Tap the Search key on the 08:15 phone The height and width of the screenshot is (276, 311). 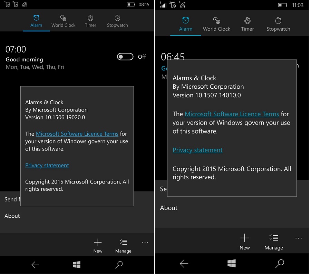click(119, 265)
